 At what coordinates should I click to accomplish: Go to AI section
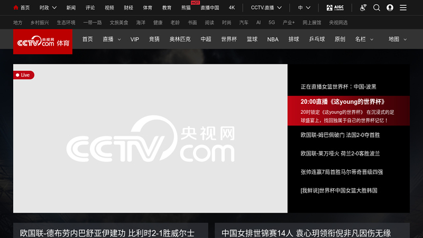(259, 23)
